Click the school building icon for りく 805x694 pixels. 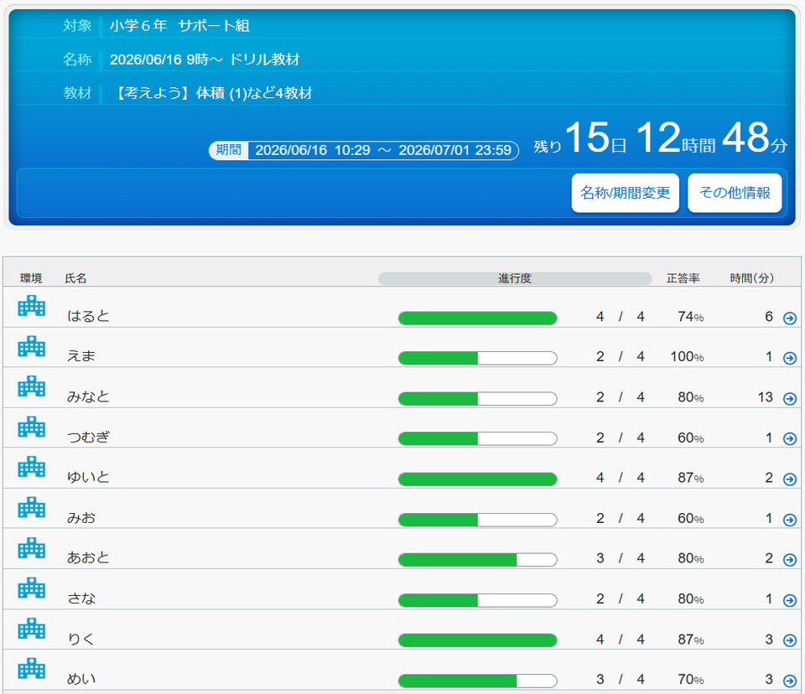[x=32, y=629]
